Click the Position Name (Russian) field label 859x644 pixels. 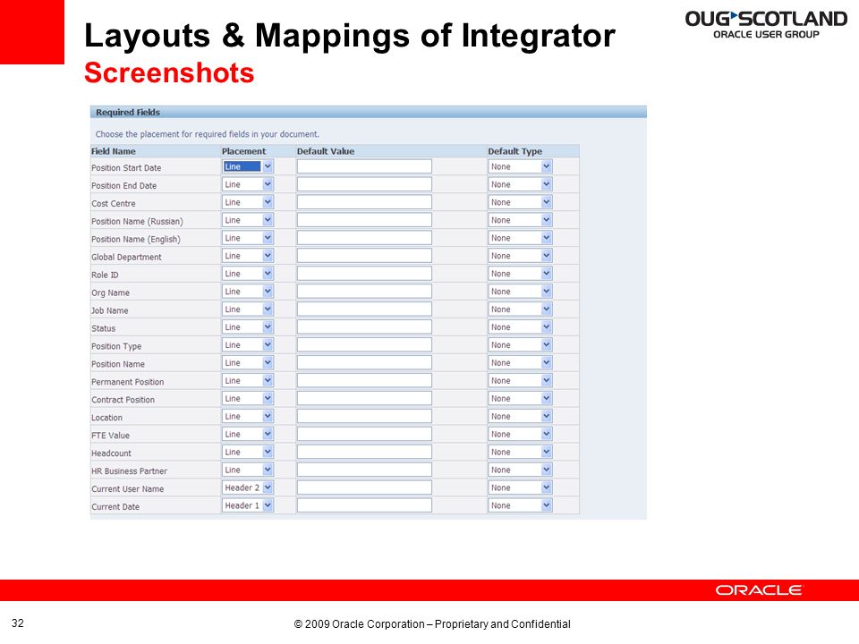point(137,221)
